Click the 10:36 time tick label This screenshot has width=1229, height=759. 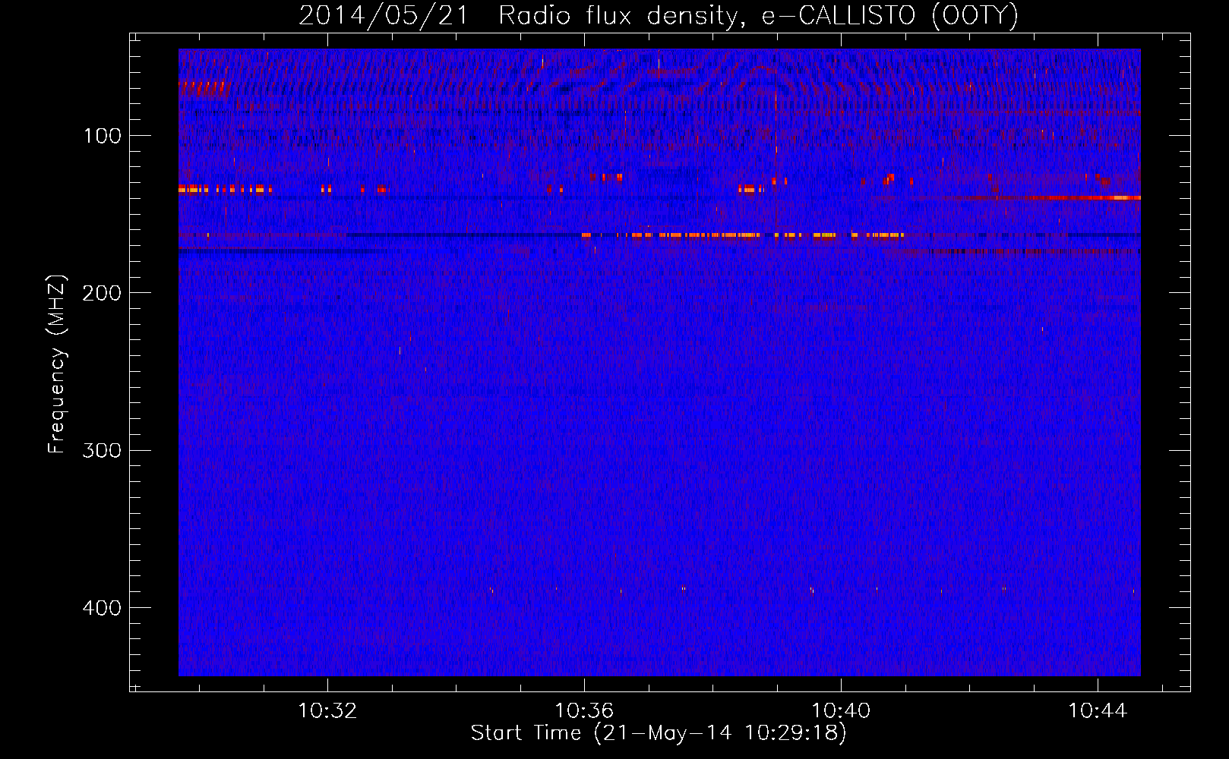(584, 711)
